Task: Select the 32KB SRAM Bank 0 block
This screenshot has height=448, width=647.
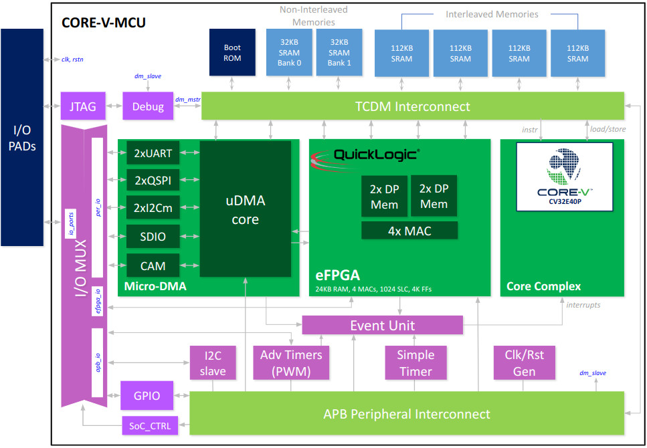Action: (x=289, y=53)
